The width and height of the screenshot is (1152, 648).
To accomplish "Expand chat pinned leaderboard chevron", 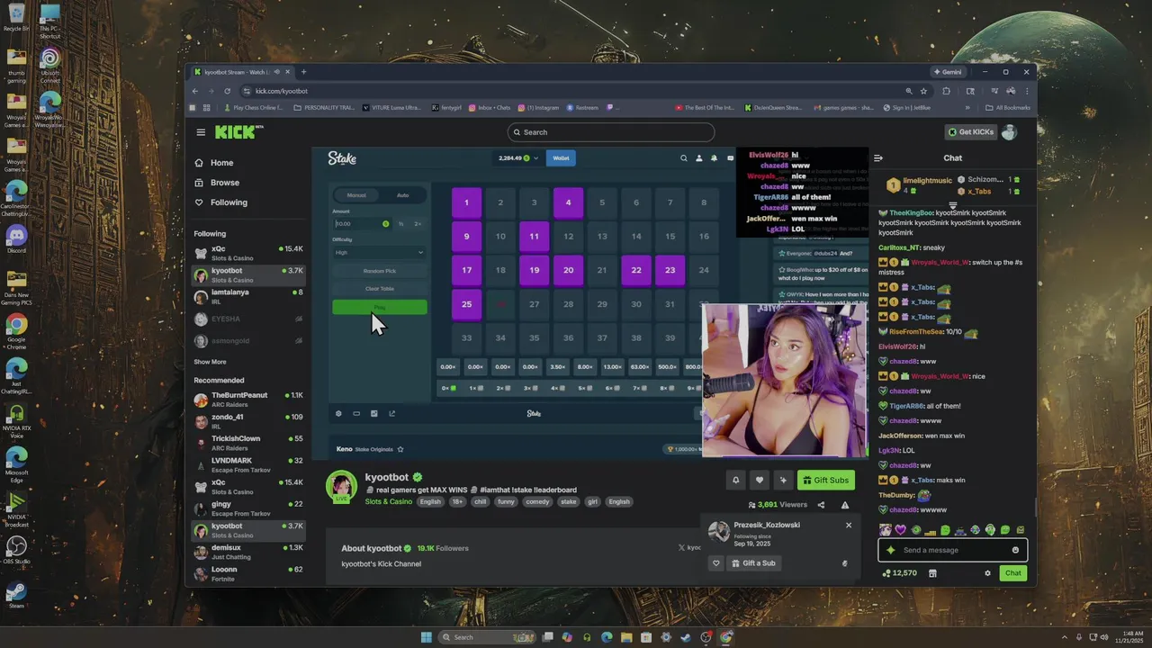I will (x=952, y=206).
